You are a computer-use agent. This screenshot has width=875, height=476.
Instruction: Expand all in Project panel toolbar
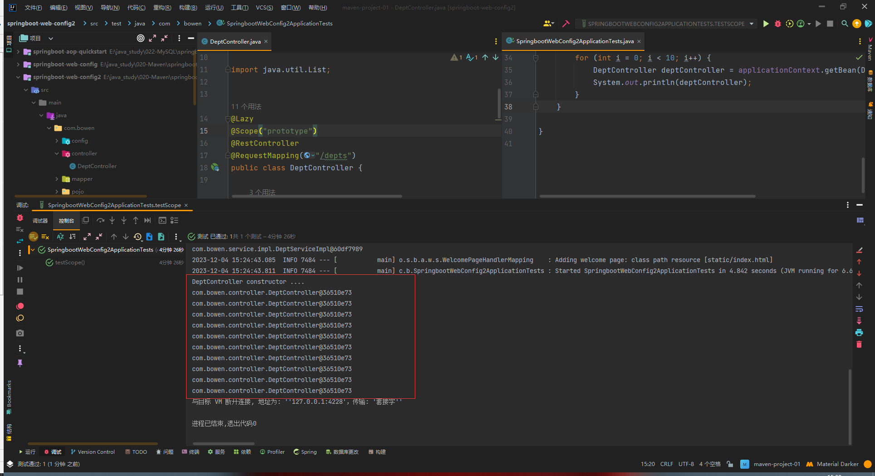[152, 38]
